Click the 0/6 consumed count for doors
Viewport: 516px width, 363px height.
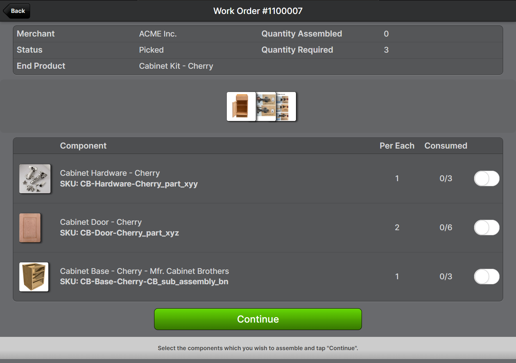tap(446, 227)
